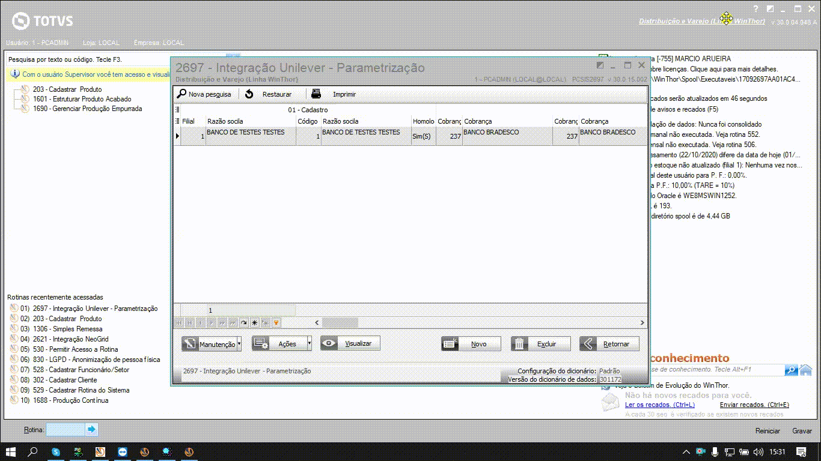Select the Sim(S) cell in grid

pyautogui.click(x=424, y=136)
